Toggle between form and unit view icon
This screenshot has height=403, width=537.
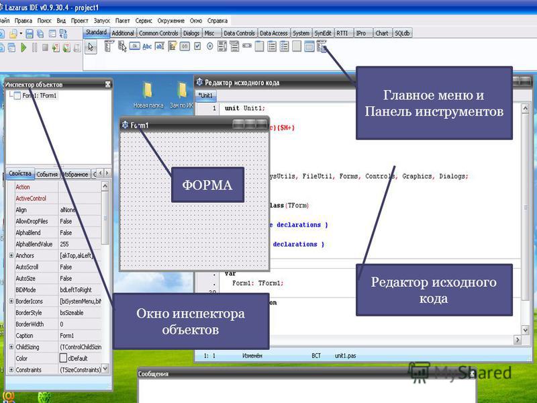click(63, 34)
